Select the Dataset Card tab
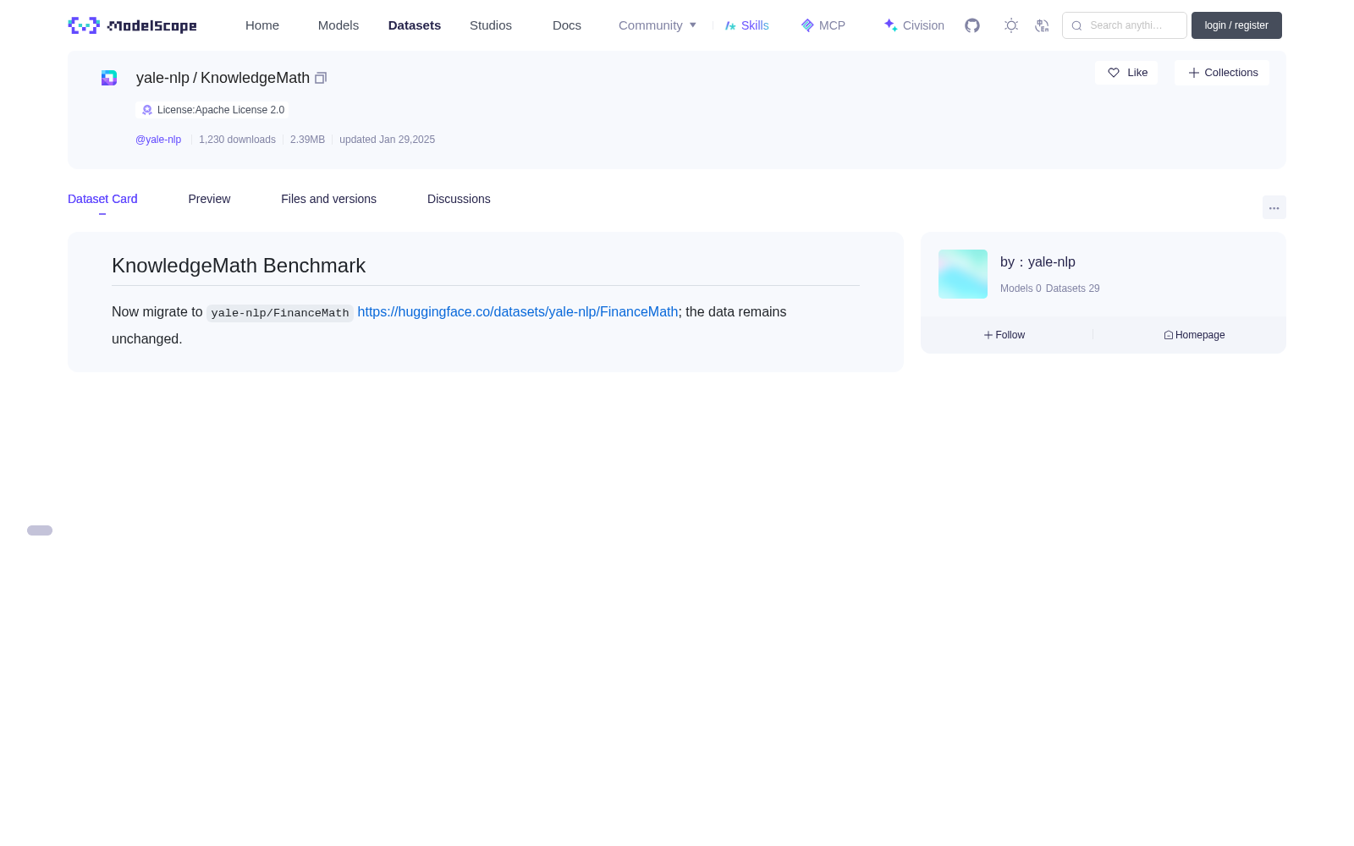The height and width of the screenshot is (846, 1354). pos(102,199)
